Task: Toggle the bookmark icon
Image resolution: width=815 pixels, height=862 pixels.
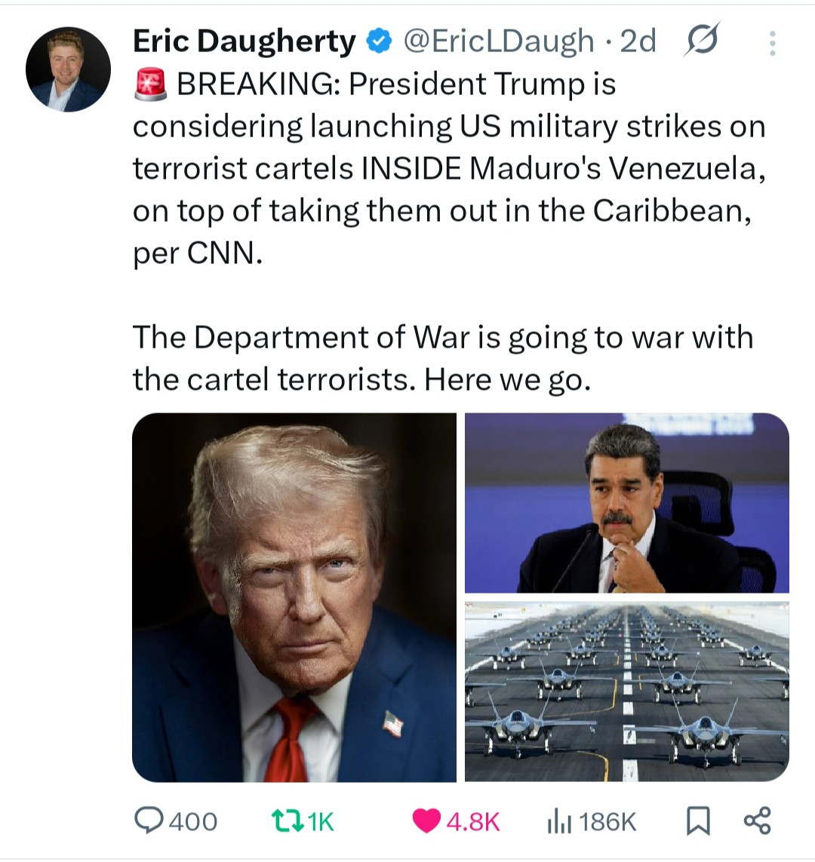Action: pos(699,821)
